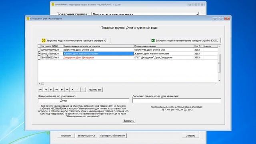
Task: Click the GTIN dialog title bar icon
Action: 28,19
